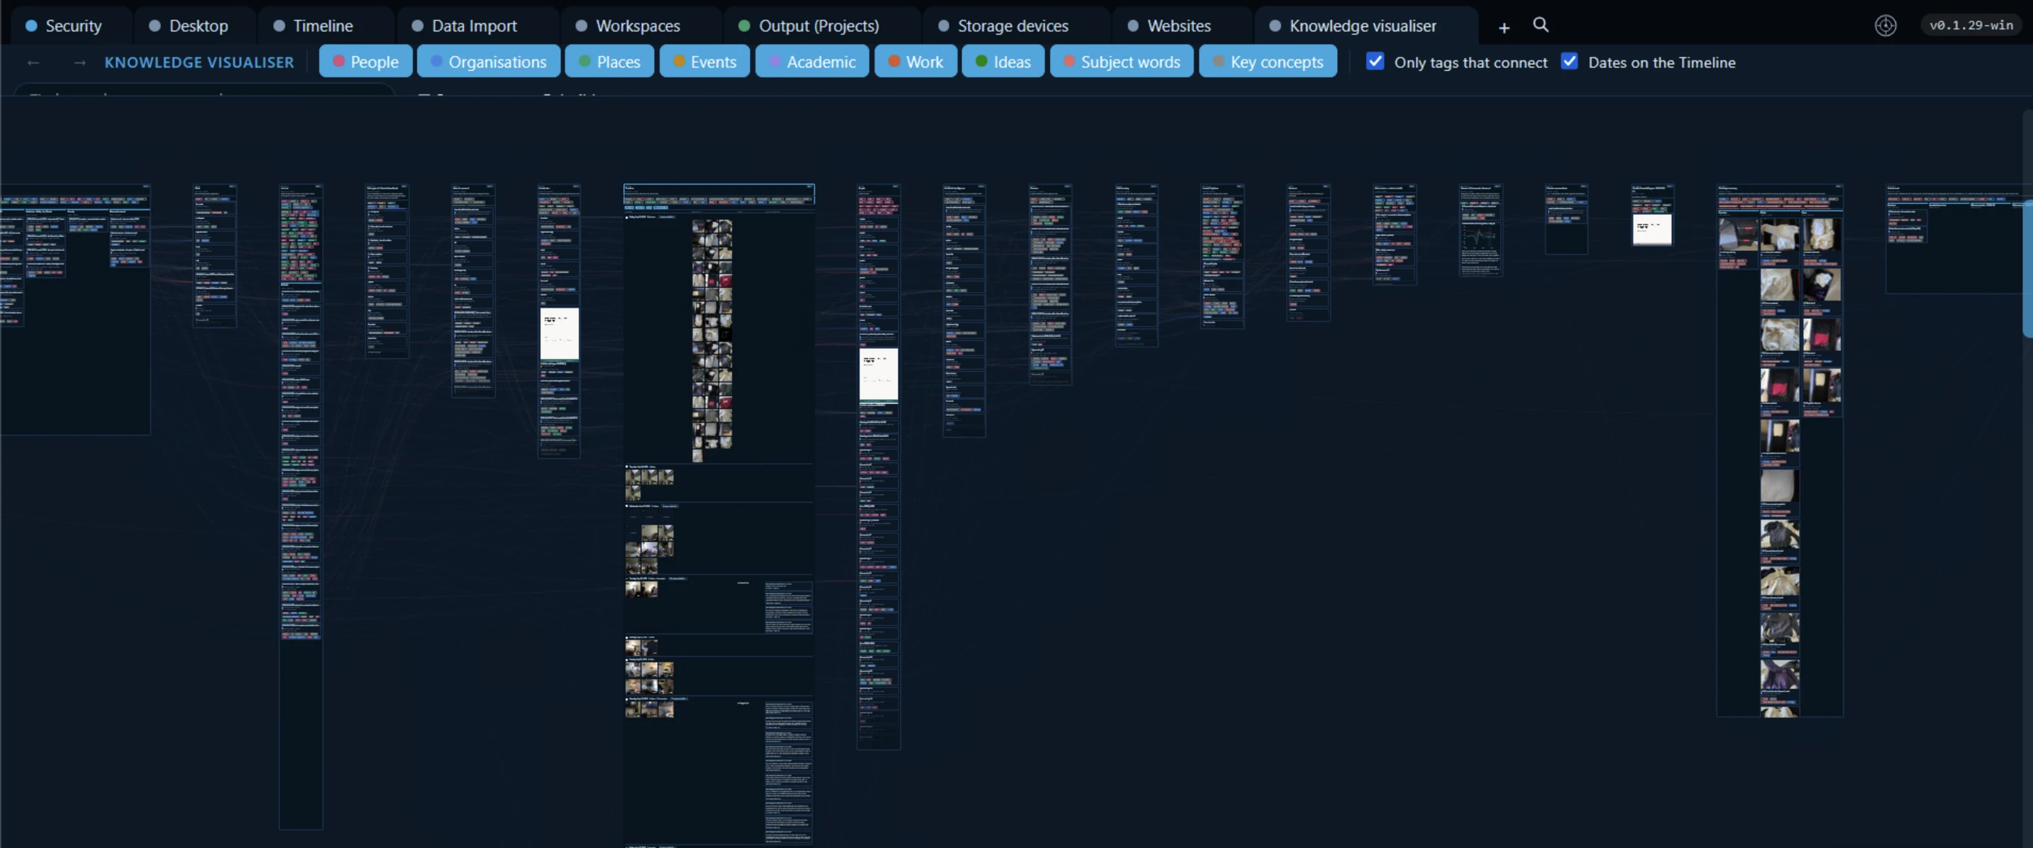Navigate back with left arrow
The image size is (2033, 848).
pyautogui.click(x=33, y=62)
